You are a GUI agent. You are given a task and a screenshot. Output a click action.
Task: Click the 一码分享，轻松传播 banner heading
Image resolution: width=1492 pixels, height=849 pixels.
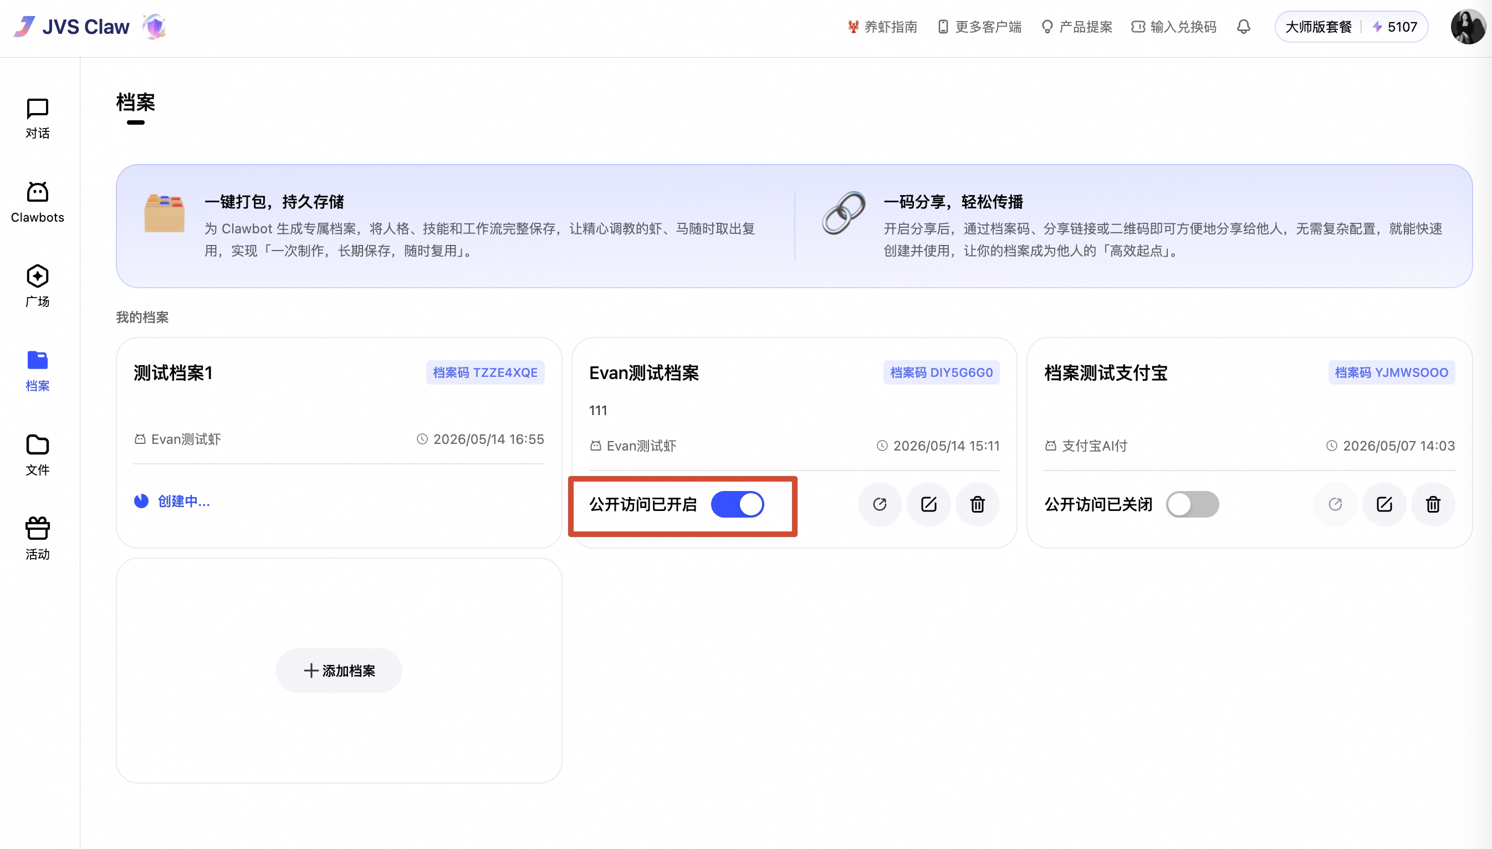pyautogui.click(x=953, y=202)
